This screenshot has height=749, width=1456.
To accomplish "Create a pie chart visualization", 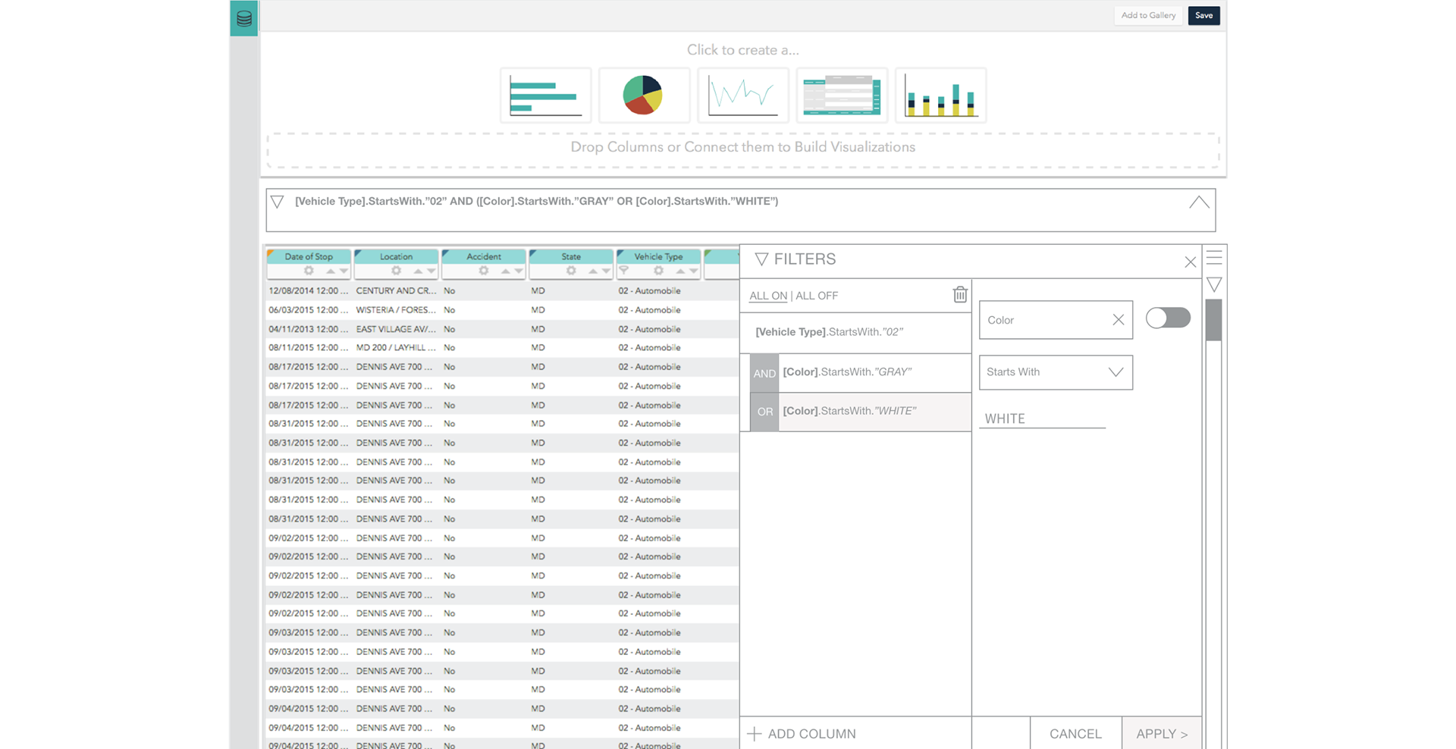I will (644, 96).
